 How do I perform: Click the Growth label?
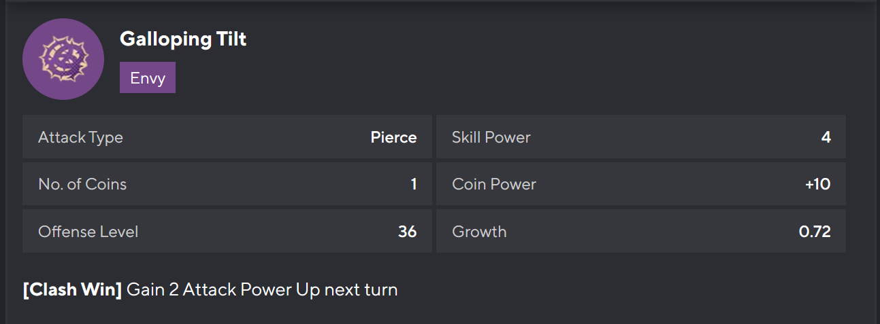pyautogui.click(x=479, y=232)
